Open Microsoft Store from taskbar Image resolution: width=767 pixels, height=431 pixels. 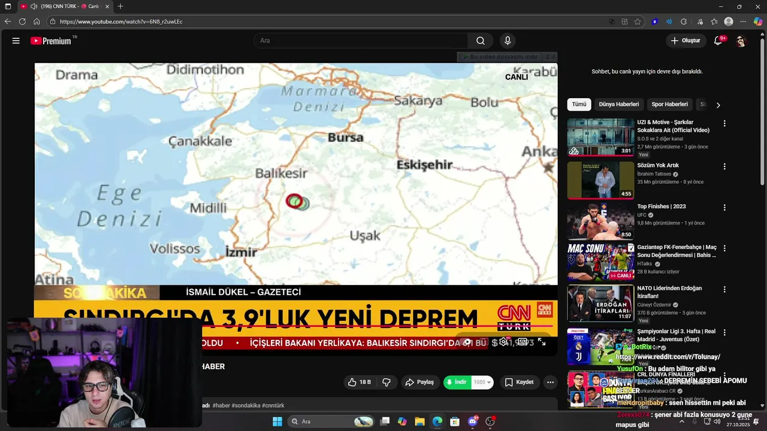[455, 421]
